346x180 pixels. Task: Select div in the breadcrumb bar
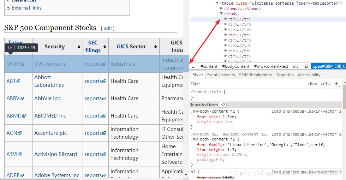(296, 66)
